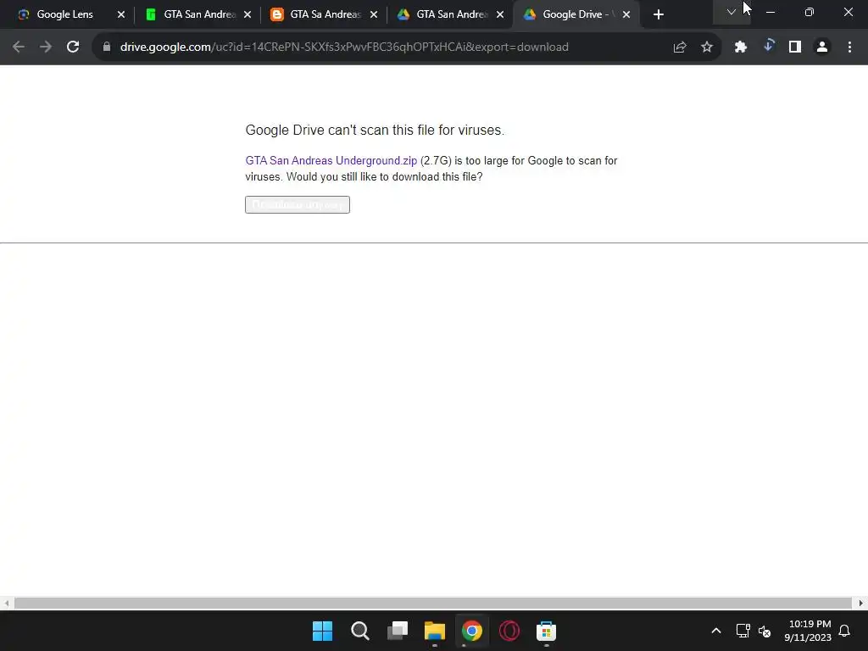
Task: Close the Chrome window
Action: pos(848,12)
